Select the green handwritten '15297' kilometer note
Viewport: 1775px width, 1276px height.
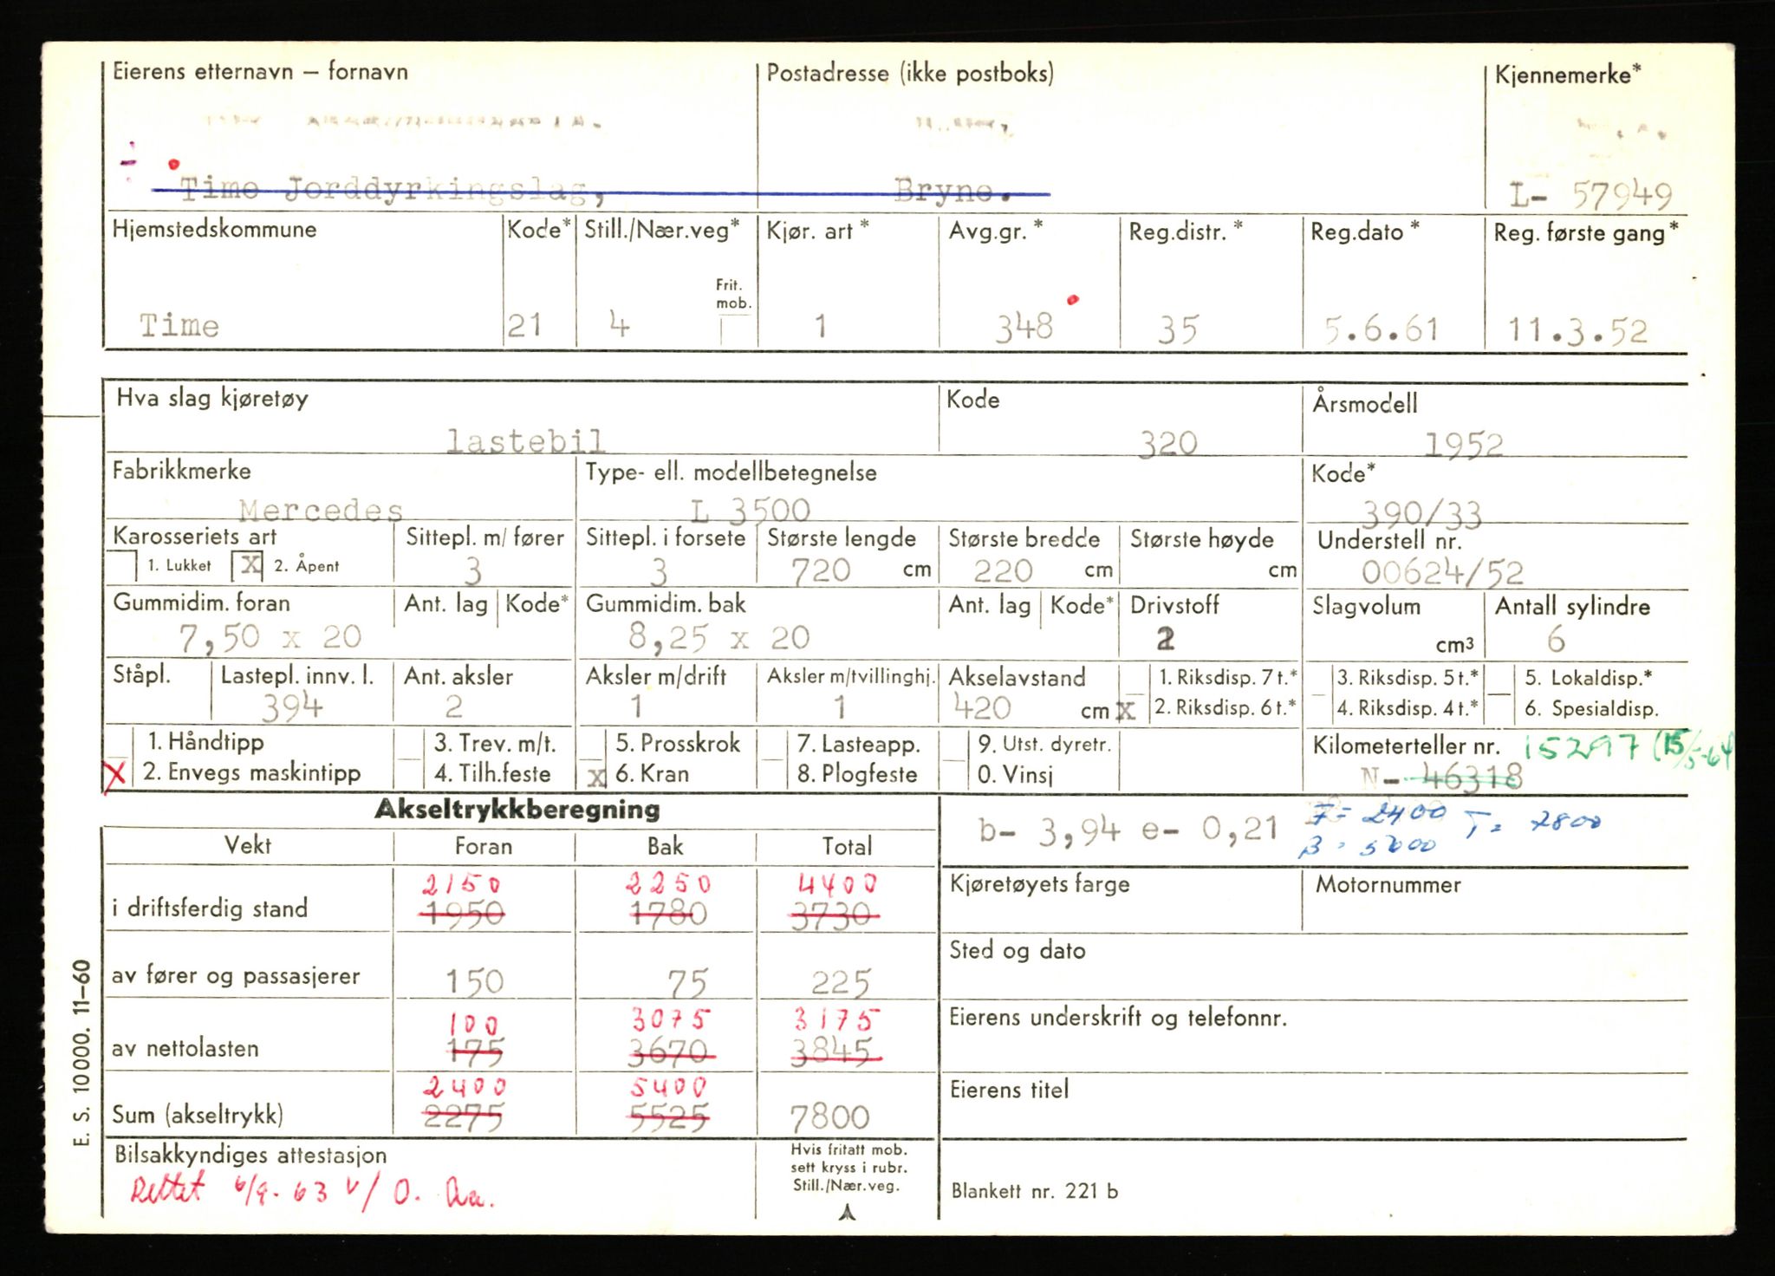point(1583,747)
